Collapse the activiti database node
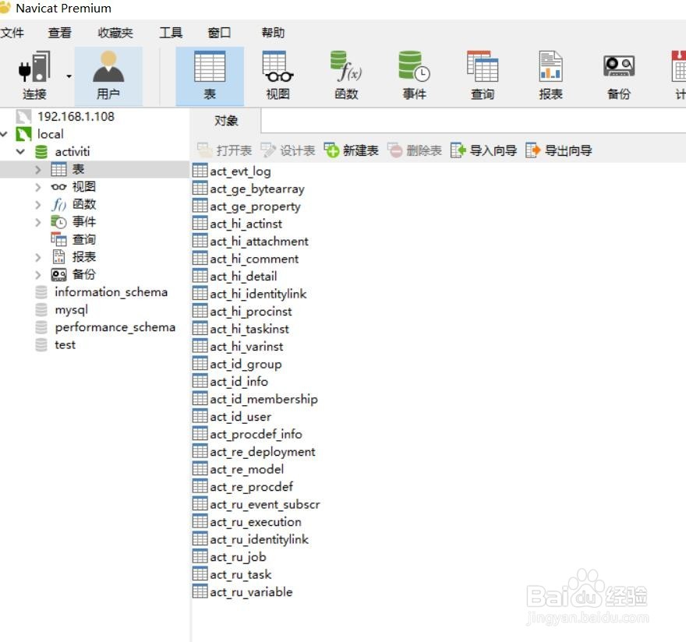686x642 pixels. (x=20, y=152)
